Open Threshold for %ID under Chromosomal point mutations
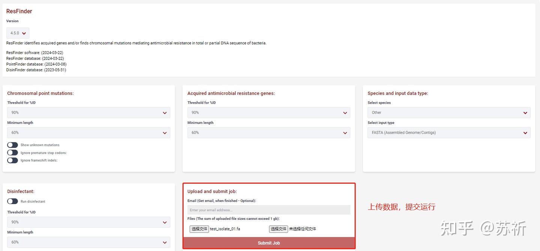This screenshot has height=251, width=540. 88,113
